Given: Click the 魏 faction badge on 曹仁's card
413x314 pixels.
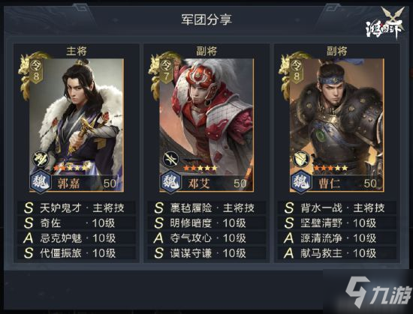Looking at the screenshot, I should (301, 181).
